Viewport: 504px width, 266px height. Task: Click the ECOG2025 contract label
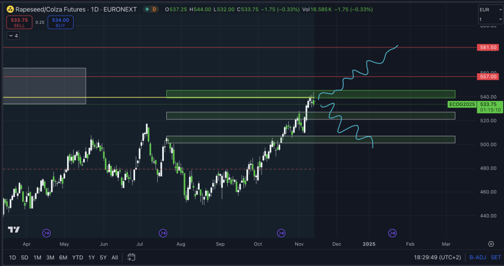pos(462,104)
